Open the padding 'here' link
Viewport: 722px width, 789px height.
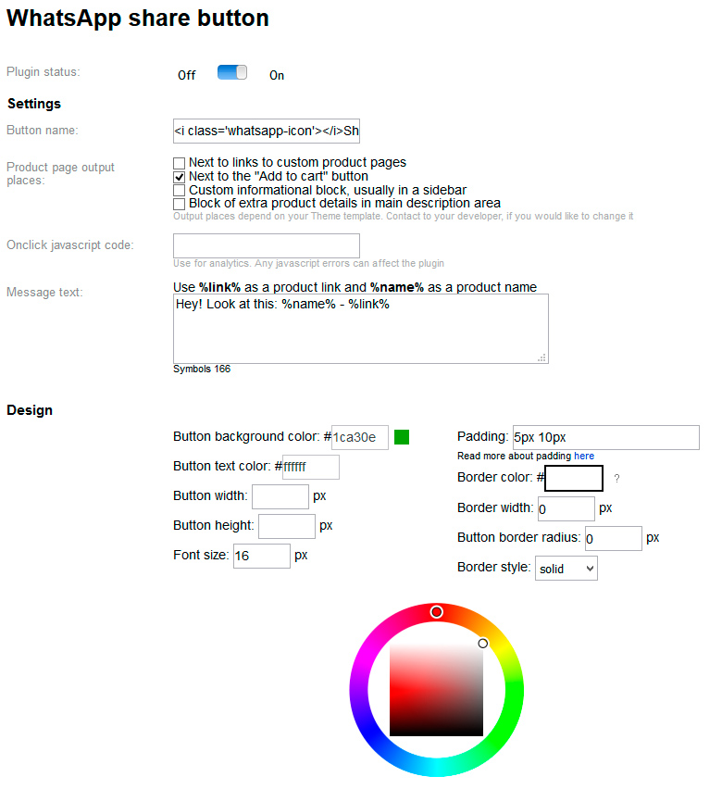[584, 456]
